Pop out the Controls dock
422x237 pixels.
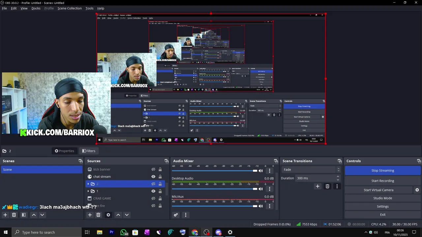pos(419,161)
